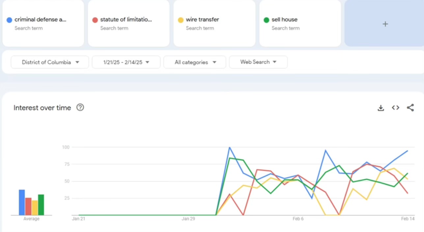The height and width of the screenshot is (232, 424).
Task: Open help icon beside Interest over time
Action: 80,107
